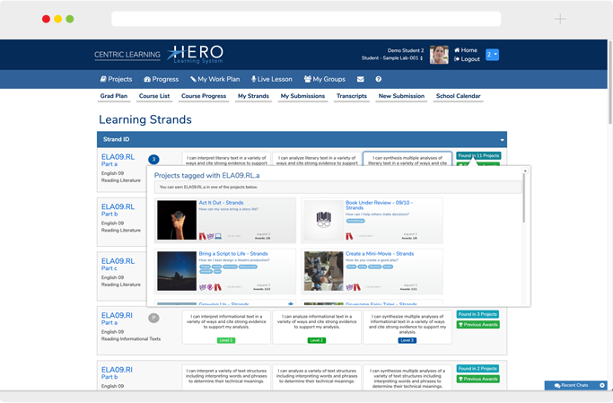Viewport: 613px width, 403px height.
Task: Click the purple mask icon on Act It Out card
Action: click(210, 236)
